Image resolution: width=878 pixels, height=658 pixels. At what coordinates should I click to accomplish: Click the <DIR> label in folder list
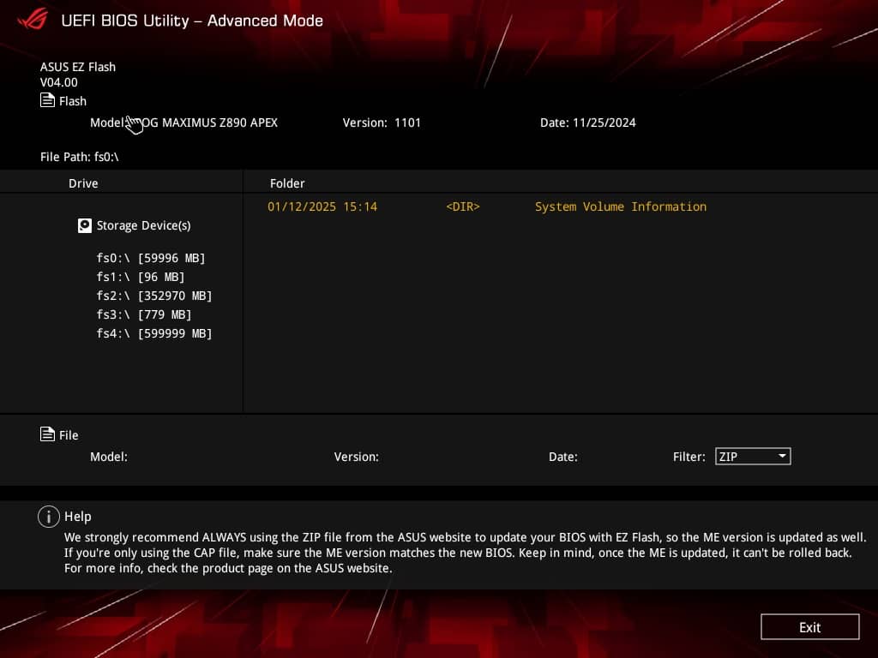tap(463, 206)
